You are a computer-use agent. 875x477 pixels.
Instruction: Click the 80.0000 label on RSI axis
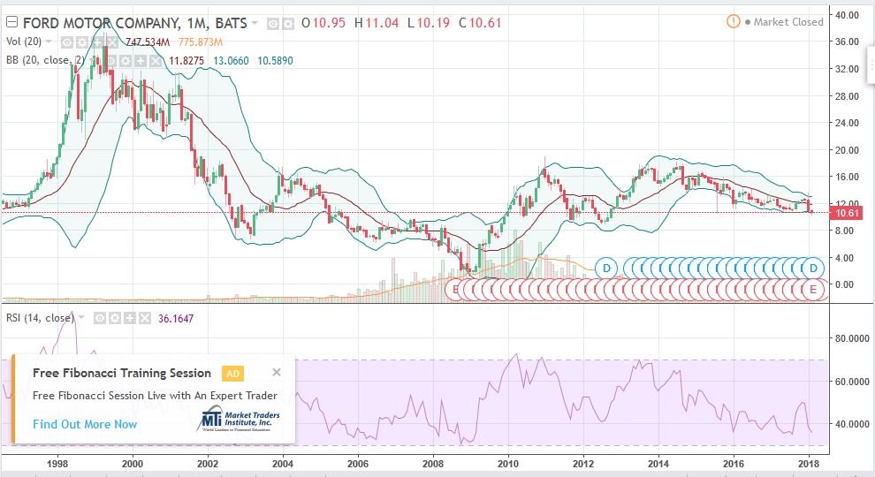pyautogui.click(x=851, y=338)
